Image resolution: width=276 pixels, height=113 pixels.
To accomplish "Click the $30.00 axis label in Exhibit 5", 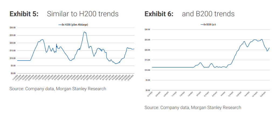I will pyautogui.click(x=13, y=28).
